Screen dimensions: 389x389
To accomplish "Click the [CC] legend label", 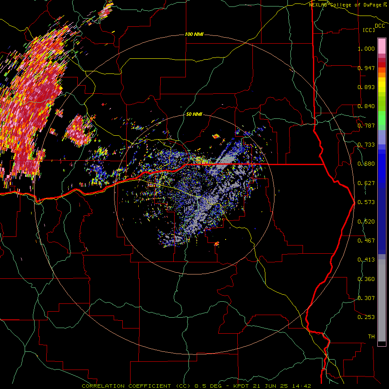I will pyautogui.click(x=369, y=30).
